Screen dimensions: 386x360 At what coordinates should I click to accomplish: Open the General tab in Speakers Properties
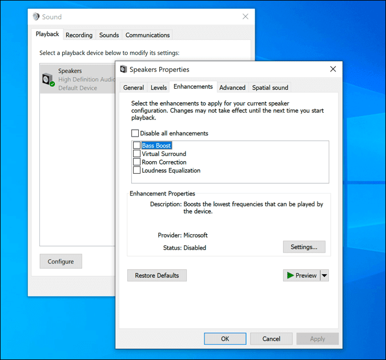click(134, 87)
